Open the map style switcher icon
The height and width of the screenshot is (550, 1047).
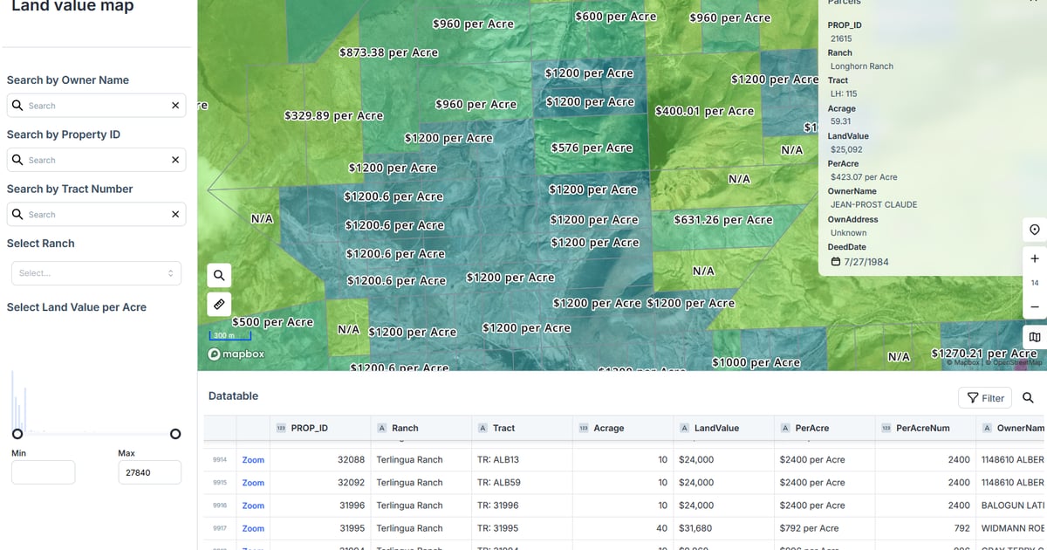click(1035, 336)
